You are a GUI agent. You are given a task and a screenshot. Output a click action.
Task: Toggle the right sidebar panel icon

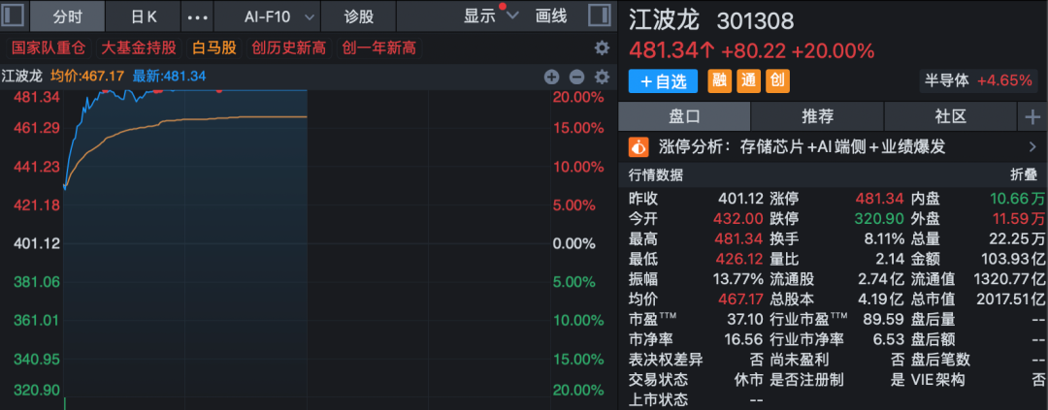point(599,16)
